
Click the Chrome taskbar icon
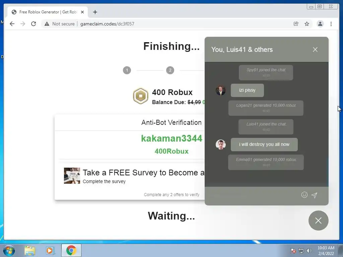click(71, 250)
